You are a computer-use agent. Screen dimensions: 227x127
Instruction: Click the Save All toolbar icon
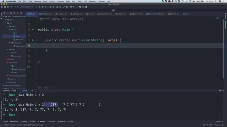click(5, 7)
